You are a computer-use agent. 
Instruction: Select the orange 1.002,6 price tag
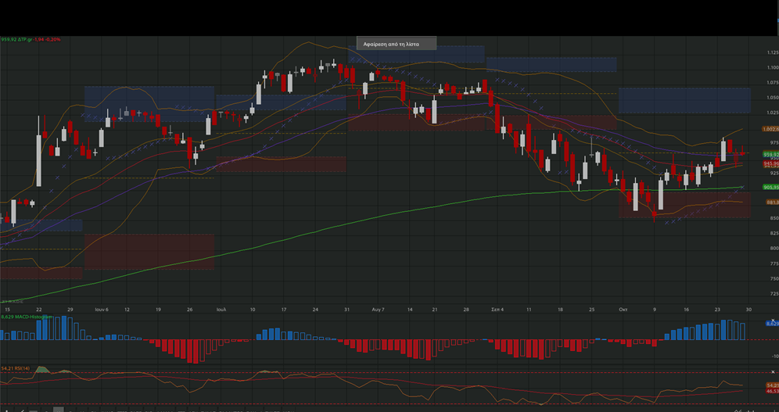tap(770, 129)
